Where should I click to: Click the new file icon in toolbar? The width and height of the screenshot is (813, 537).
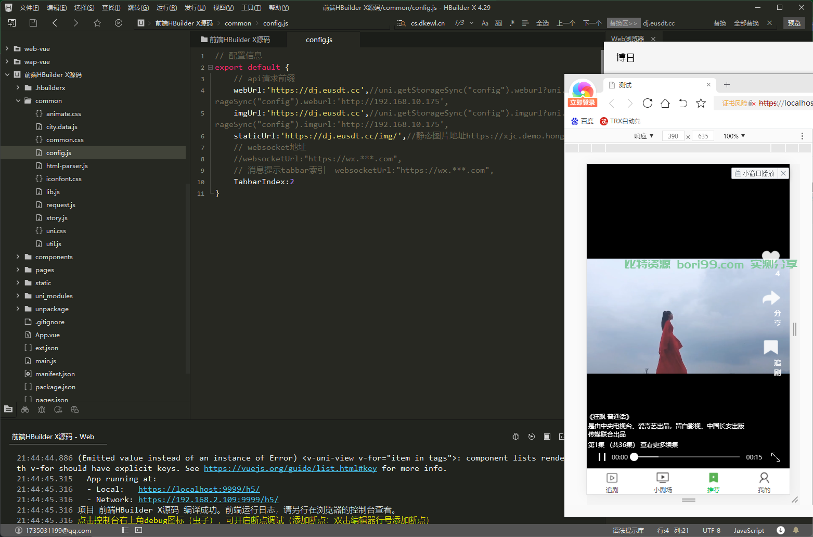coord(12,23)
